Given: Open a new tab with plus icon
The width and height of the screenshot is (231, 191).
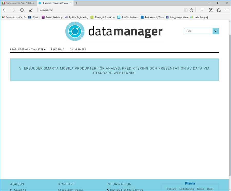Looking at the screenshot, I should tap(76, 3).
